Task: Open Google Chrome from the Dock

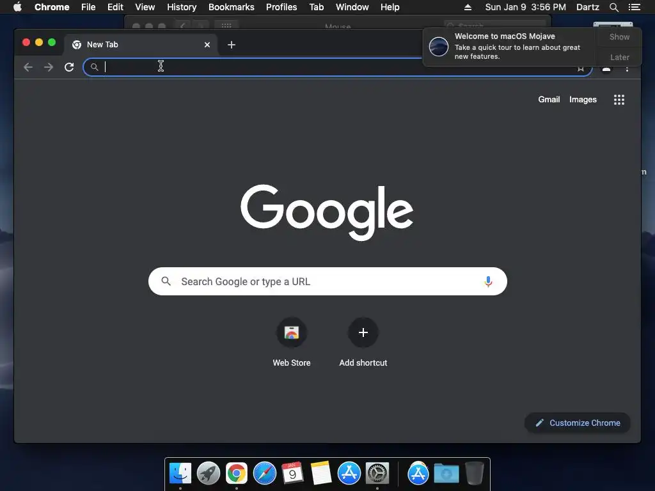Action: (237, 474)
